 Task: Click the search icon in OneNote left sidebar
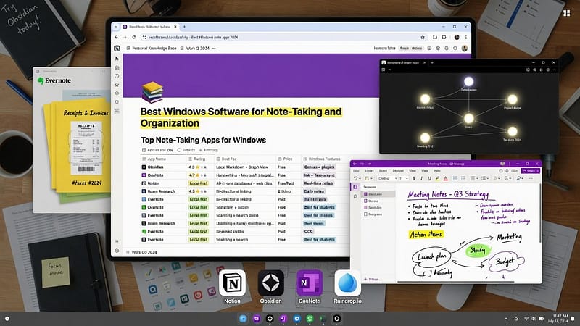pos(355,196)
